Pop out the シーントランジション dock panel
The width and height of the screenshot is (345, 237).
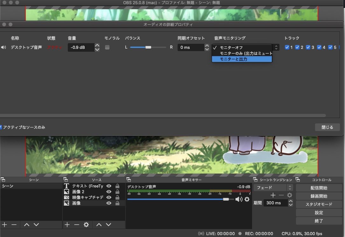255,180
